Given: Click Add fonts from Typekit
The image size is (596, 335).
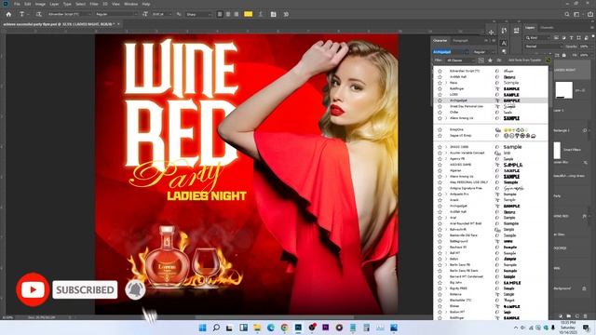Looking at the screenshot, I should pos(524,60).
